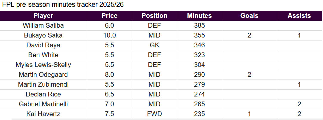Select the Bukayo Saka name cell
The image size is (323, 120).
tap(44, 35)
